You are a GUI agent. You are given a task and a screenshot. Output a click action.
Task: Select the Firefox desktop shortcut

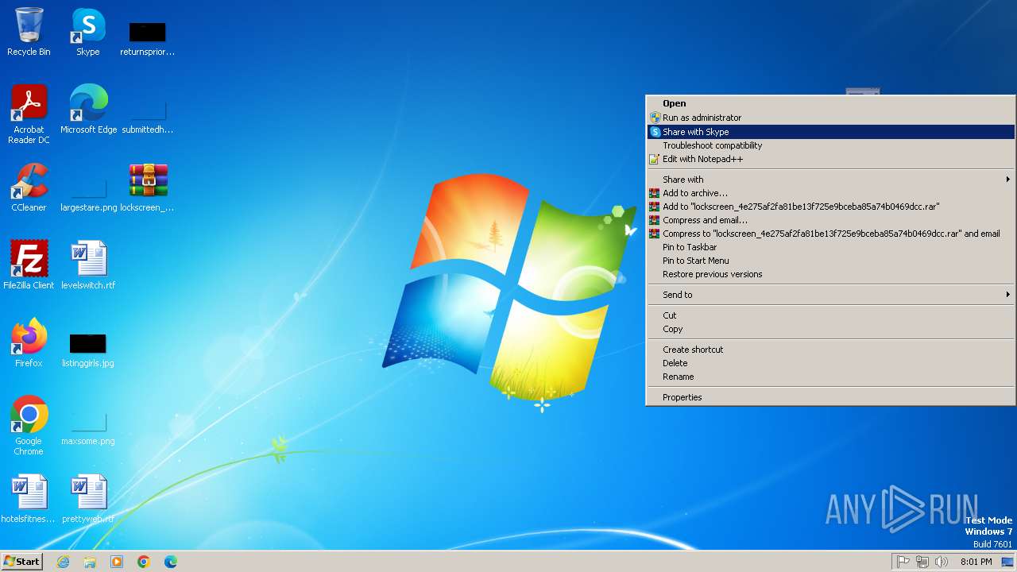pos(29,343)
